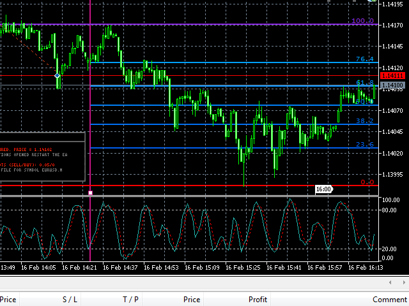Click the 16 Feb 15:09 time axis label
This screenshot has width=409, height=306.
coord(202,268)
